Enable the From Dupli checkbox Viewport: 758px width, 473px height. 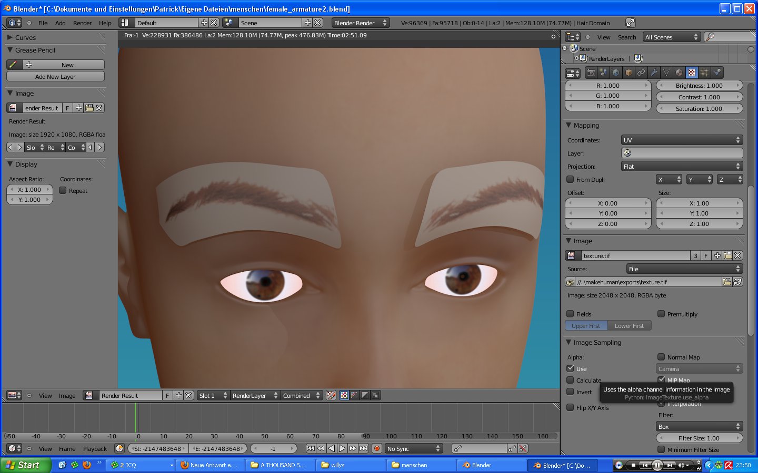point(570,179)
